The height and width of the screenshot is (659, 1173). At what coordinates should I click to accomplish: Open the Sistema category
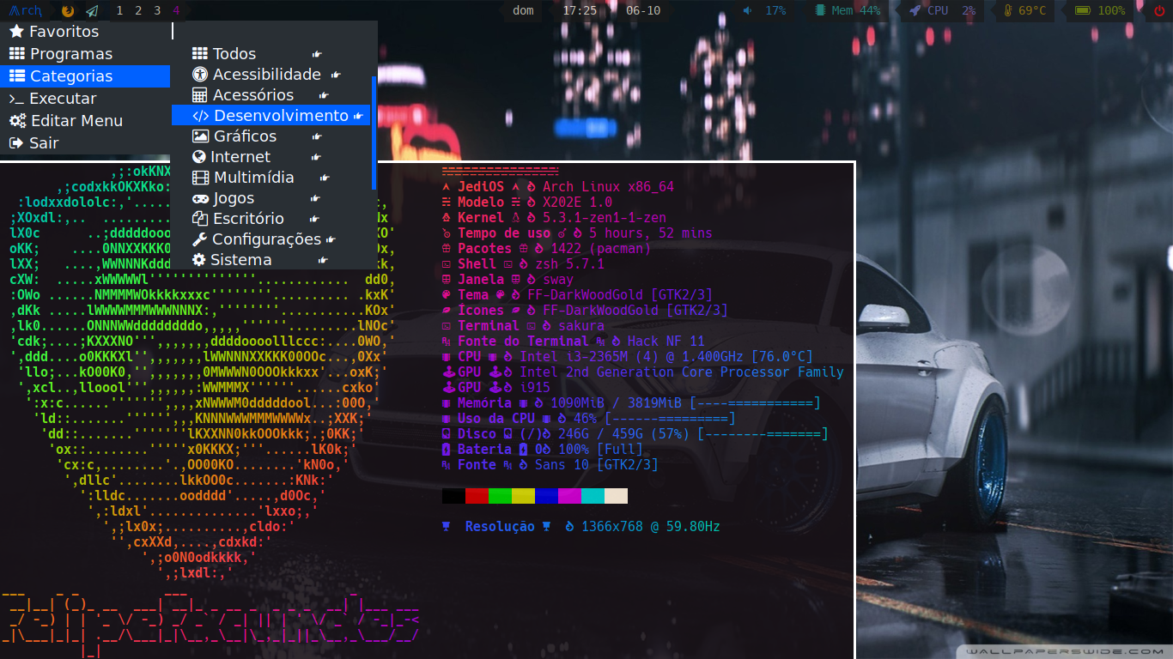click(x=270, y=260)
